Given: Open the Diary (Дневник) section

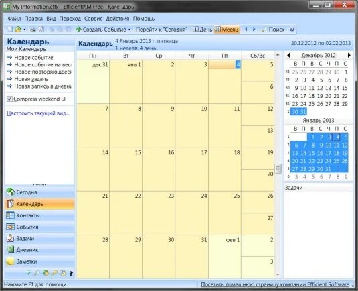Looking at the screenshot, I should pos(39,250).
